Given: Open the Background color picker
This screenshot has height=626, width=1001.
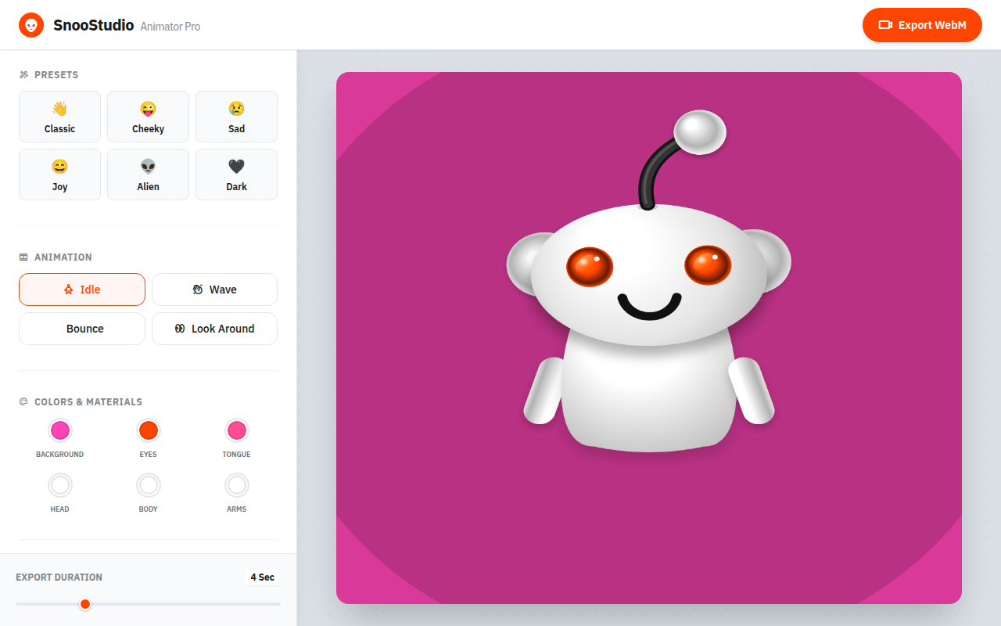Looking at the screenshot, I should pos(59,430).
